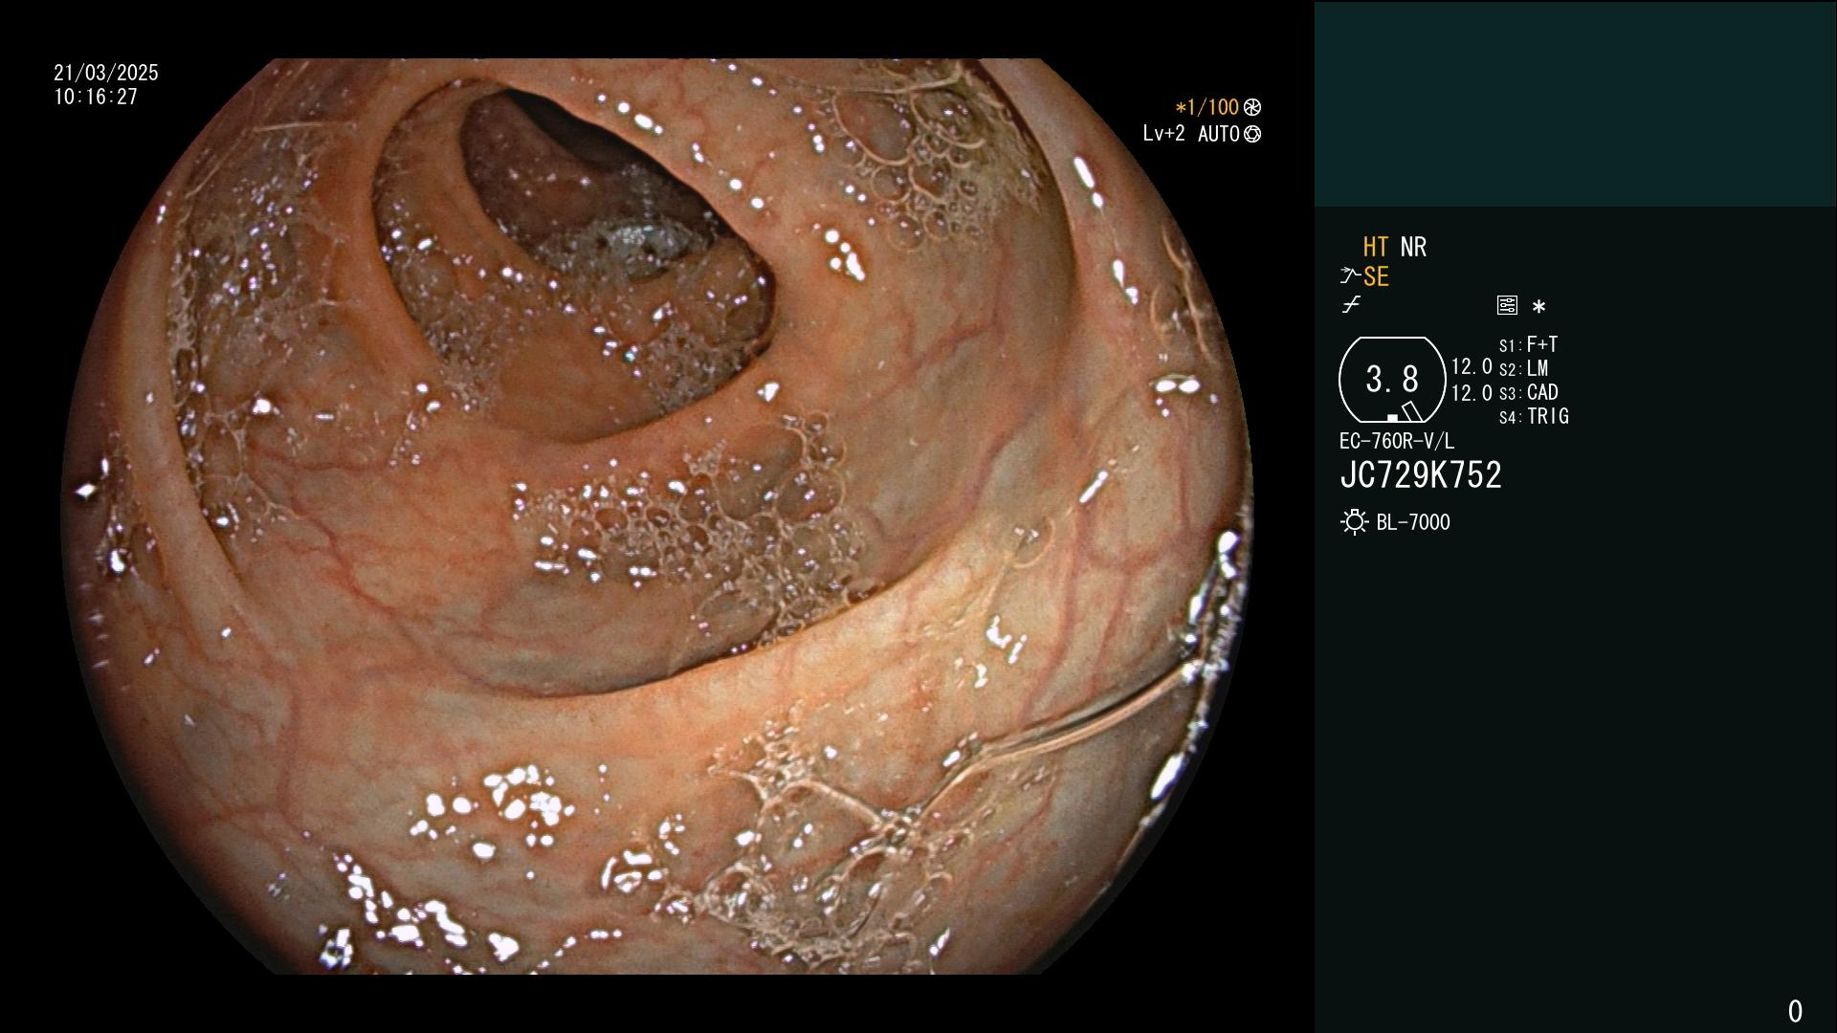Viewport: 1837px width, 1033px height.
Task: Click the lower 12.0 value
Action: [x=1472, y=393]
